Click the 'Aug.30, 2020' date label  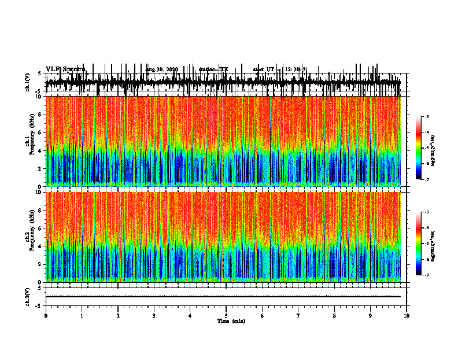click(162, 69)
